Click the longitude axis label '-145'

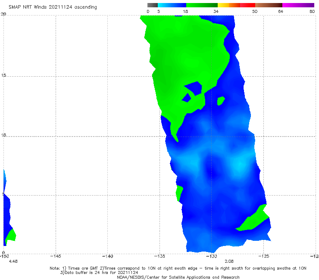click(56, 256)
